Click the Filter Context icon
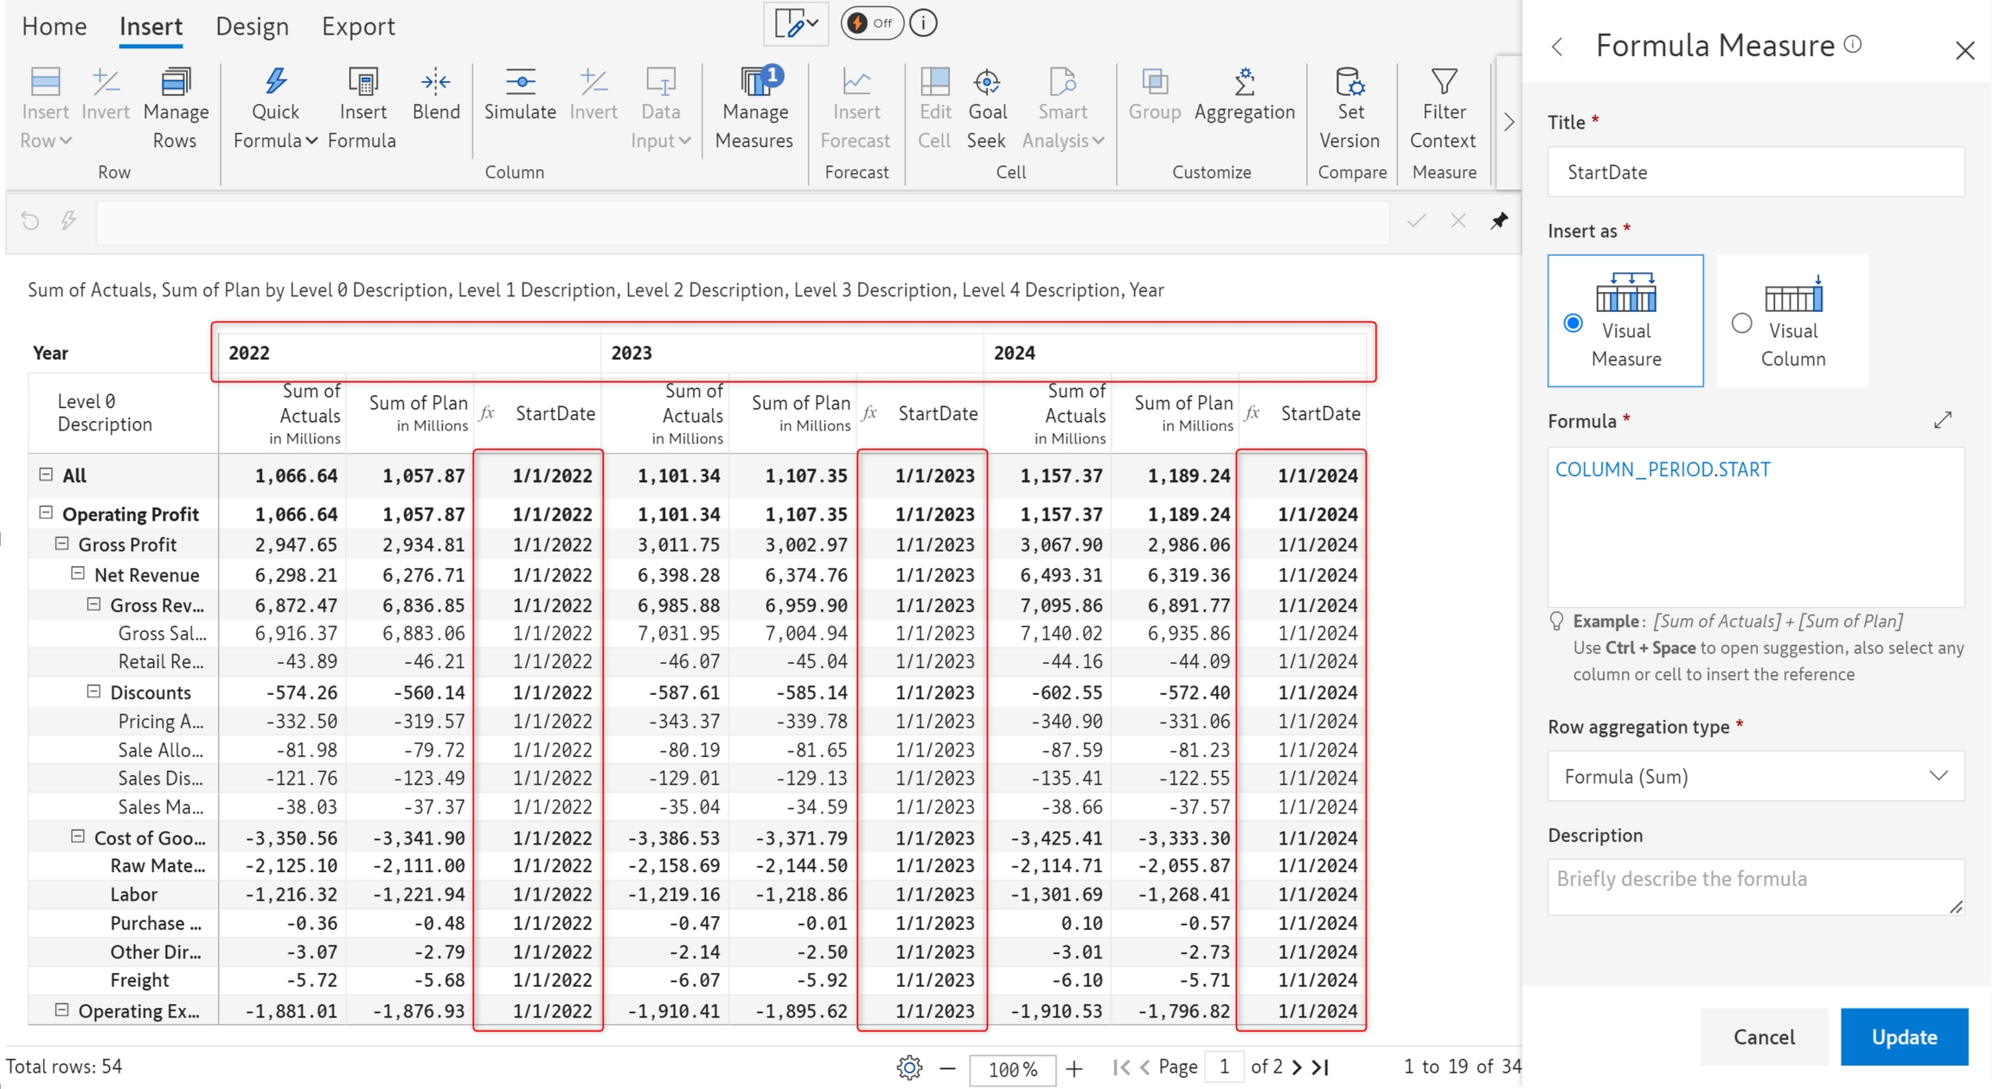Image resolution: width=1993 pixels, height=1089 pixels. (x=1443, y=83)
